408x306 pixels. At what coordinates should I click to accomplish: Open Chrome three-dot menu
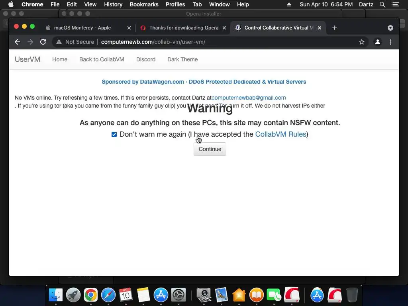[x=390, y=42]
